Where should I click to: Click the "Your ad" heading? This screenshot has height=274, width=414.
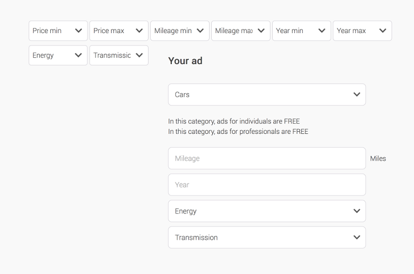[185, 61]
